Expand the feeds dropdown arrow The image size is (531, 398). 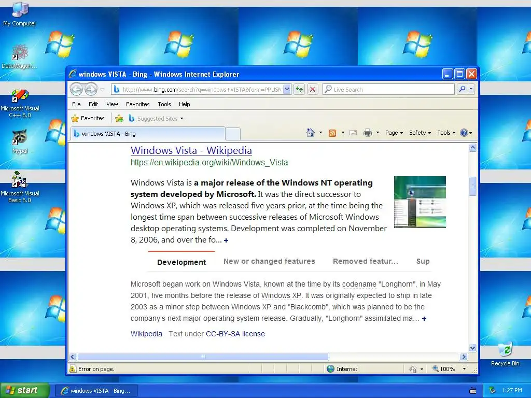[343, 133]
